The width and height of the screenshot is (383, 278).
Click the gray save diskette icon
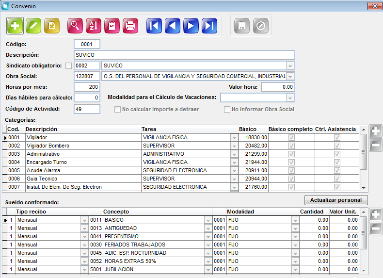click(x=242, y=26)
